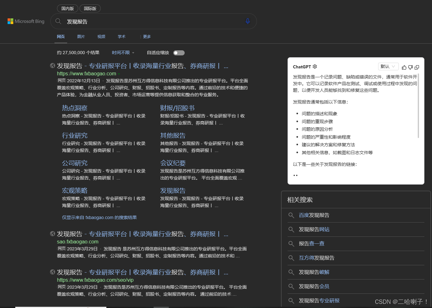This screenshot has width=432, height=308.
Task: Switch to the 图片 tab
Action: click(81, 37)
